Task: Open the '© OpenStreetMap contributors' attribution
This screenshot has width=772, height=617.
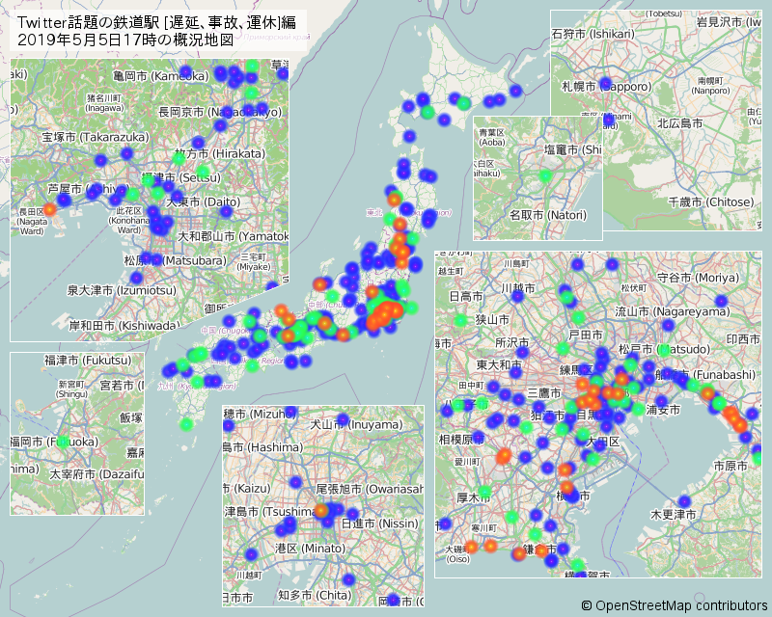Action: [674, 605]
